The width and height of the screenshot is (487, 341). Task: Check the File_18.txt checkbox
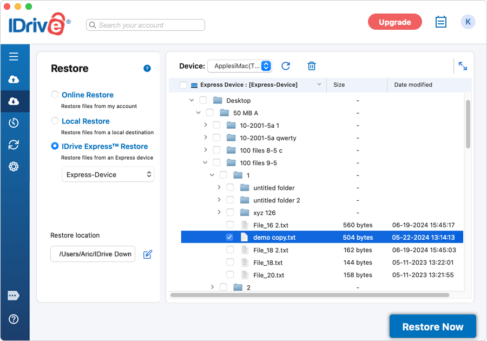click(230, 262)
